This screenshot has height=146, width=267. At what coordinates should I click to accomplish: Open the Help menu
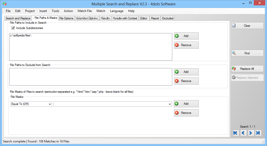click(x=131, y=11)
